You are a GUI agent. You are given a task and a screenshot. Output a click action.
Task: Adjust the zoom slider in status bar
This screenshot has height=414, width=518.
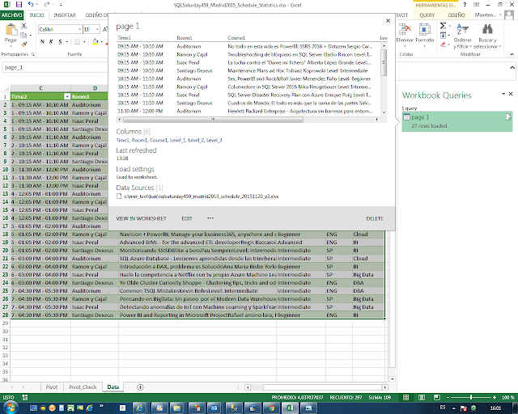pos(471,398)
